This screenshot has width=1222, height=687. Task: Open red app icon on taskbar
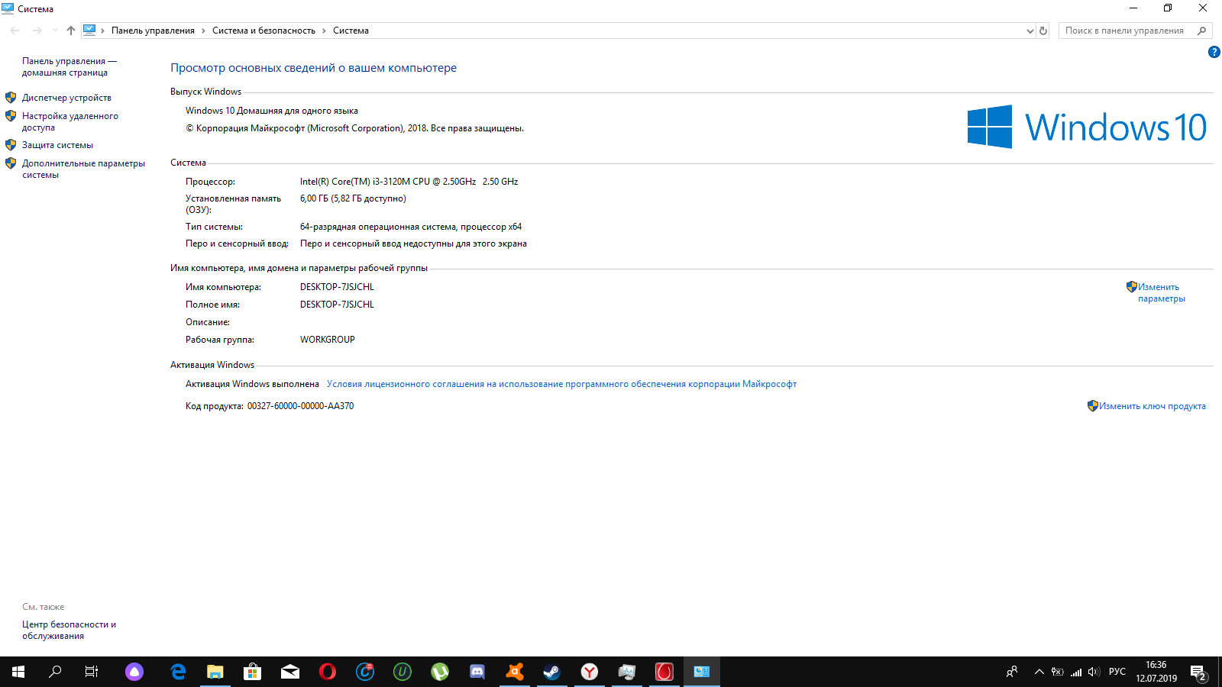[x=664, y=672]
